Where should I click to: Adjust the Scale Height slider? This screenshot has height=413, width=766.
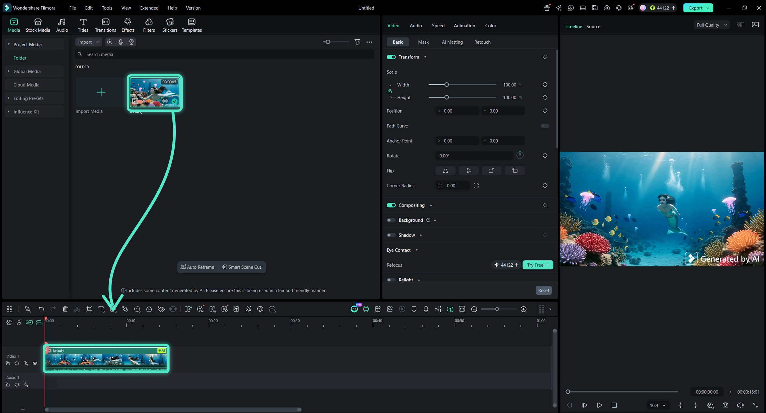click(x=462, y=98)
